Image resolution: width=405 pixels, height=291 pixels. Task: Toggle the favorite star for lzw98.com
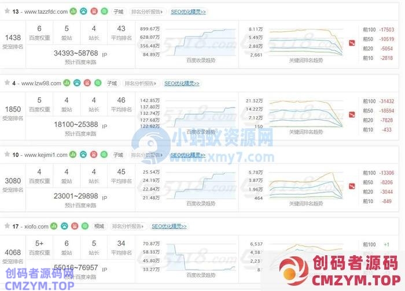pyautogui.click(x=6, y=83)
